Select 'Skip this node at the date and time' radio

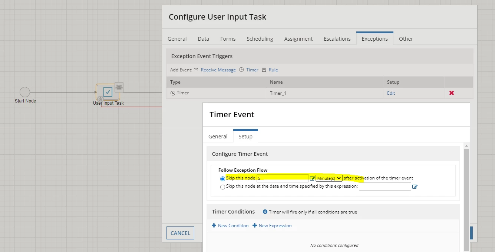pos(222,187)
